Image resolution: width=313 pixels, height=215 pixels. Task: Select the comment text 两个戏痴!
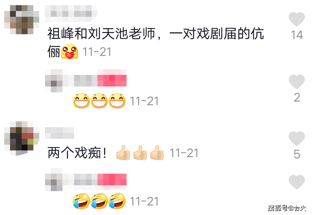pyautogui.click(x=77, y=153)
